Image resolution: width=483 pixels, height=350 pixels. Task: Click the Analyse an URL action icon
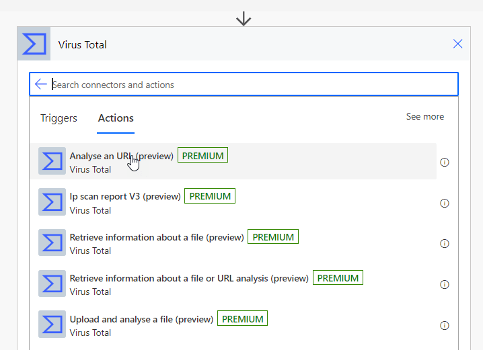[52, 161]
